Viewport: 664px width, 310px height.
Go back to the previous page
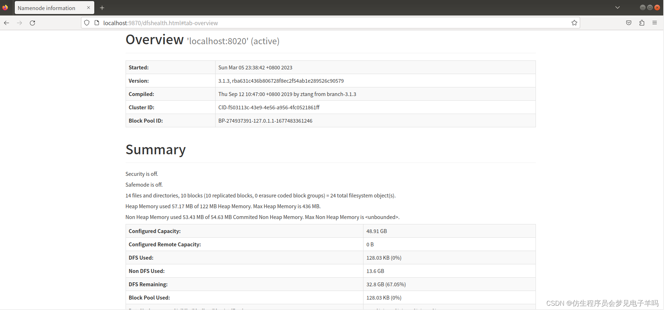(x=6, y=23)
